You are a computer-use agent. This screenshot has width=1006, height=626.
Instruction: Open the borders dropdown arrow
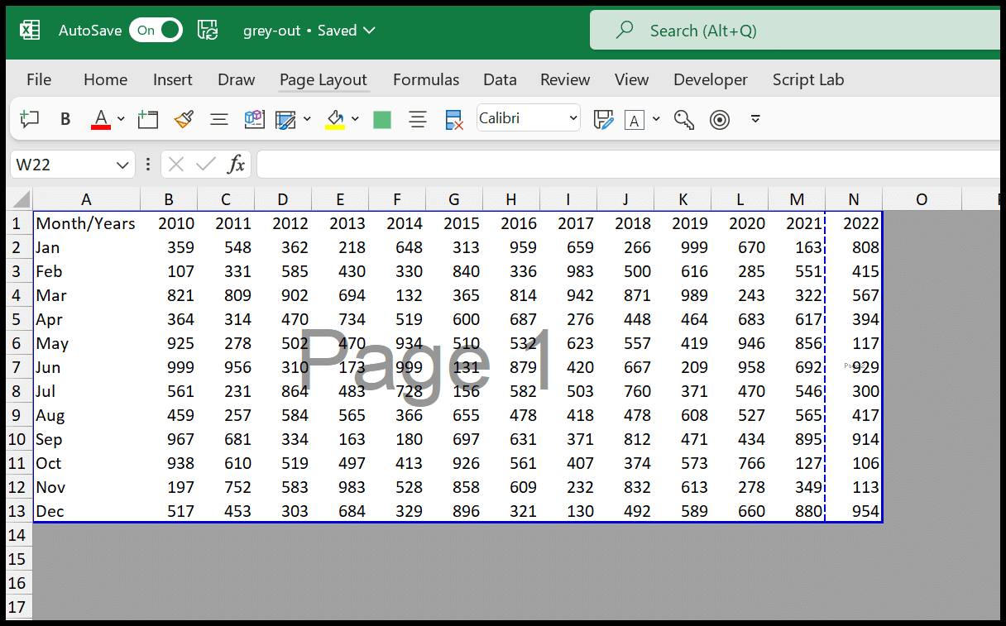pyautogui.click(x=307, y=119)
